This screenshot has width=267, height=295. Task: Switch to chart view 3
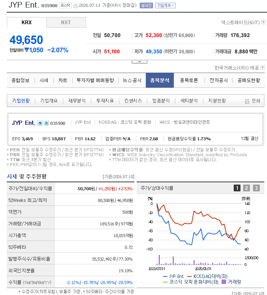256,188
